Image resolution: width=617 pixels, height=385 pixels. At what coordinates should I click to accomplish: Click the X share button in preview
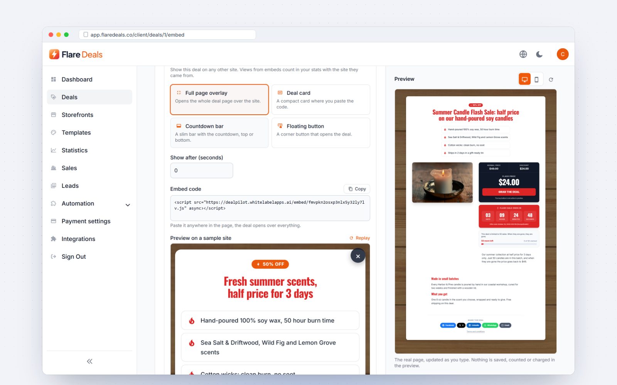461,325
